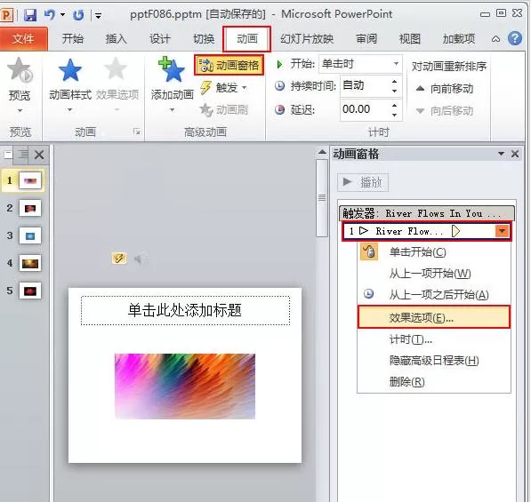This screenshot has width=531, height=502.
Task: Click the Undo arrow icon
Action: click(x=50, y=14)
